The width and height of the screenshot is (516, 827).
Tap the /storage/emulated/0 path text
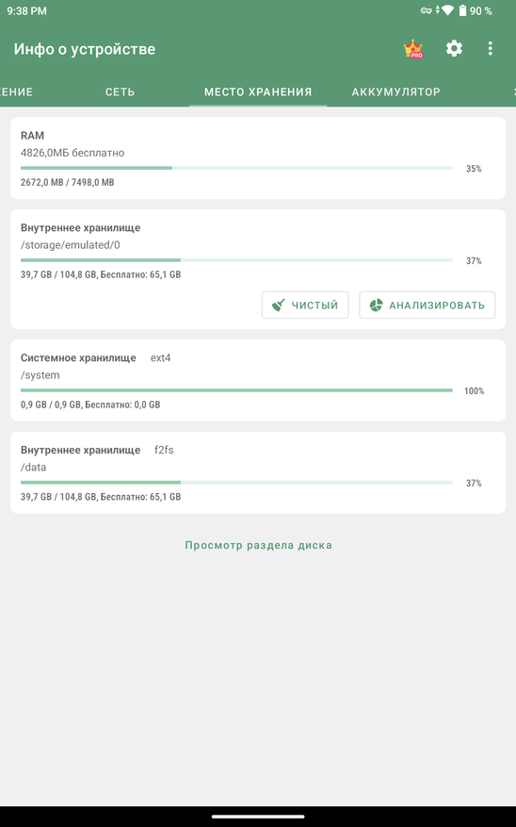coord(71,245)
